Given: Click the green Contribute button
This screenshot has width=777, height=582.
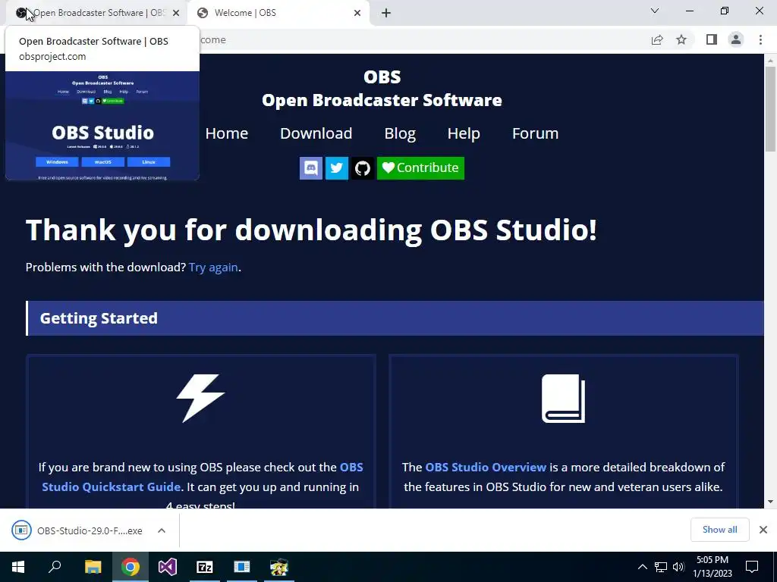Looking at the screenshot, I should (x=420, y=167).
